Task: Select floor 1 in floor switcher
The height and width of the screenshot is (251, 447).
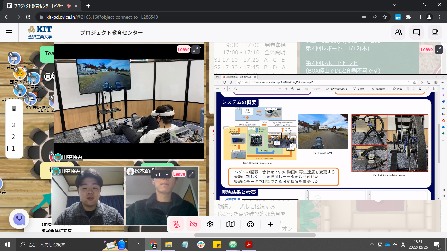Action: 13,148
